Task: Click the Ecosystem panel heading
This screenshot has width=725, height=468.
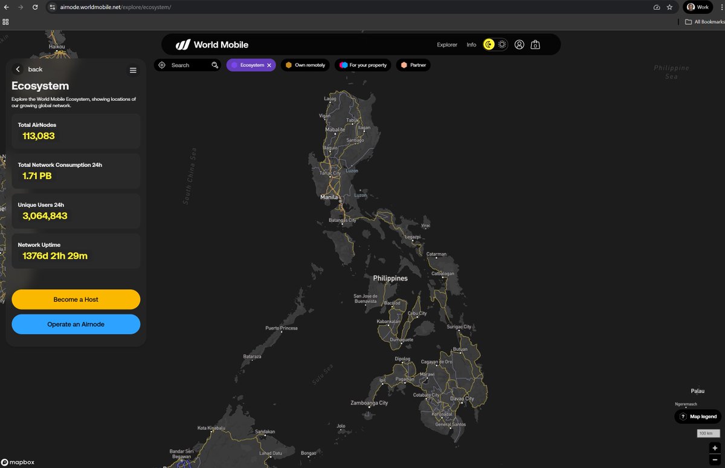Action: pyautogui.click(x=40, y=86)
